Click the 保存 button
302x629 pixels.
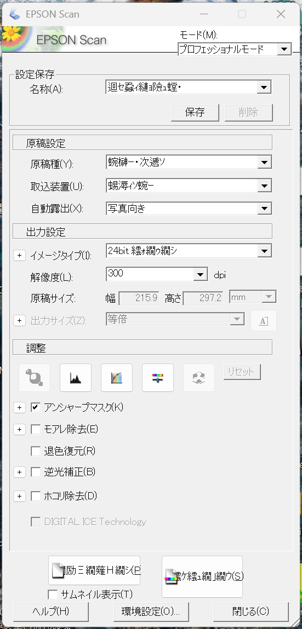coord(195,112)
